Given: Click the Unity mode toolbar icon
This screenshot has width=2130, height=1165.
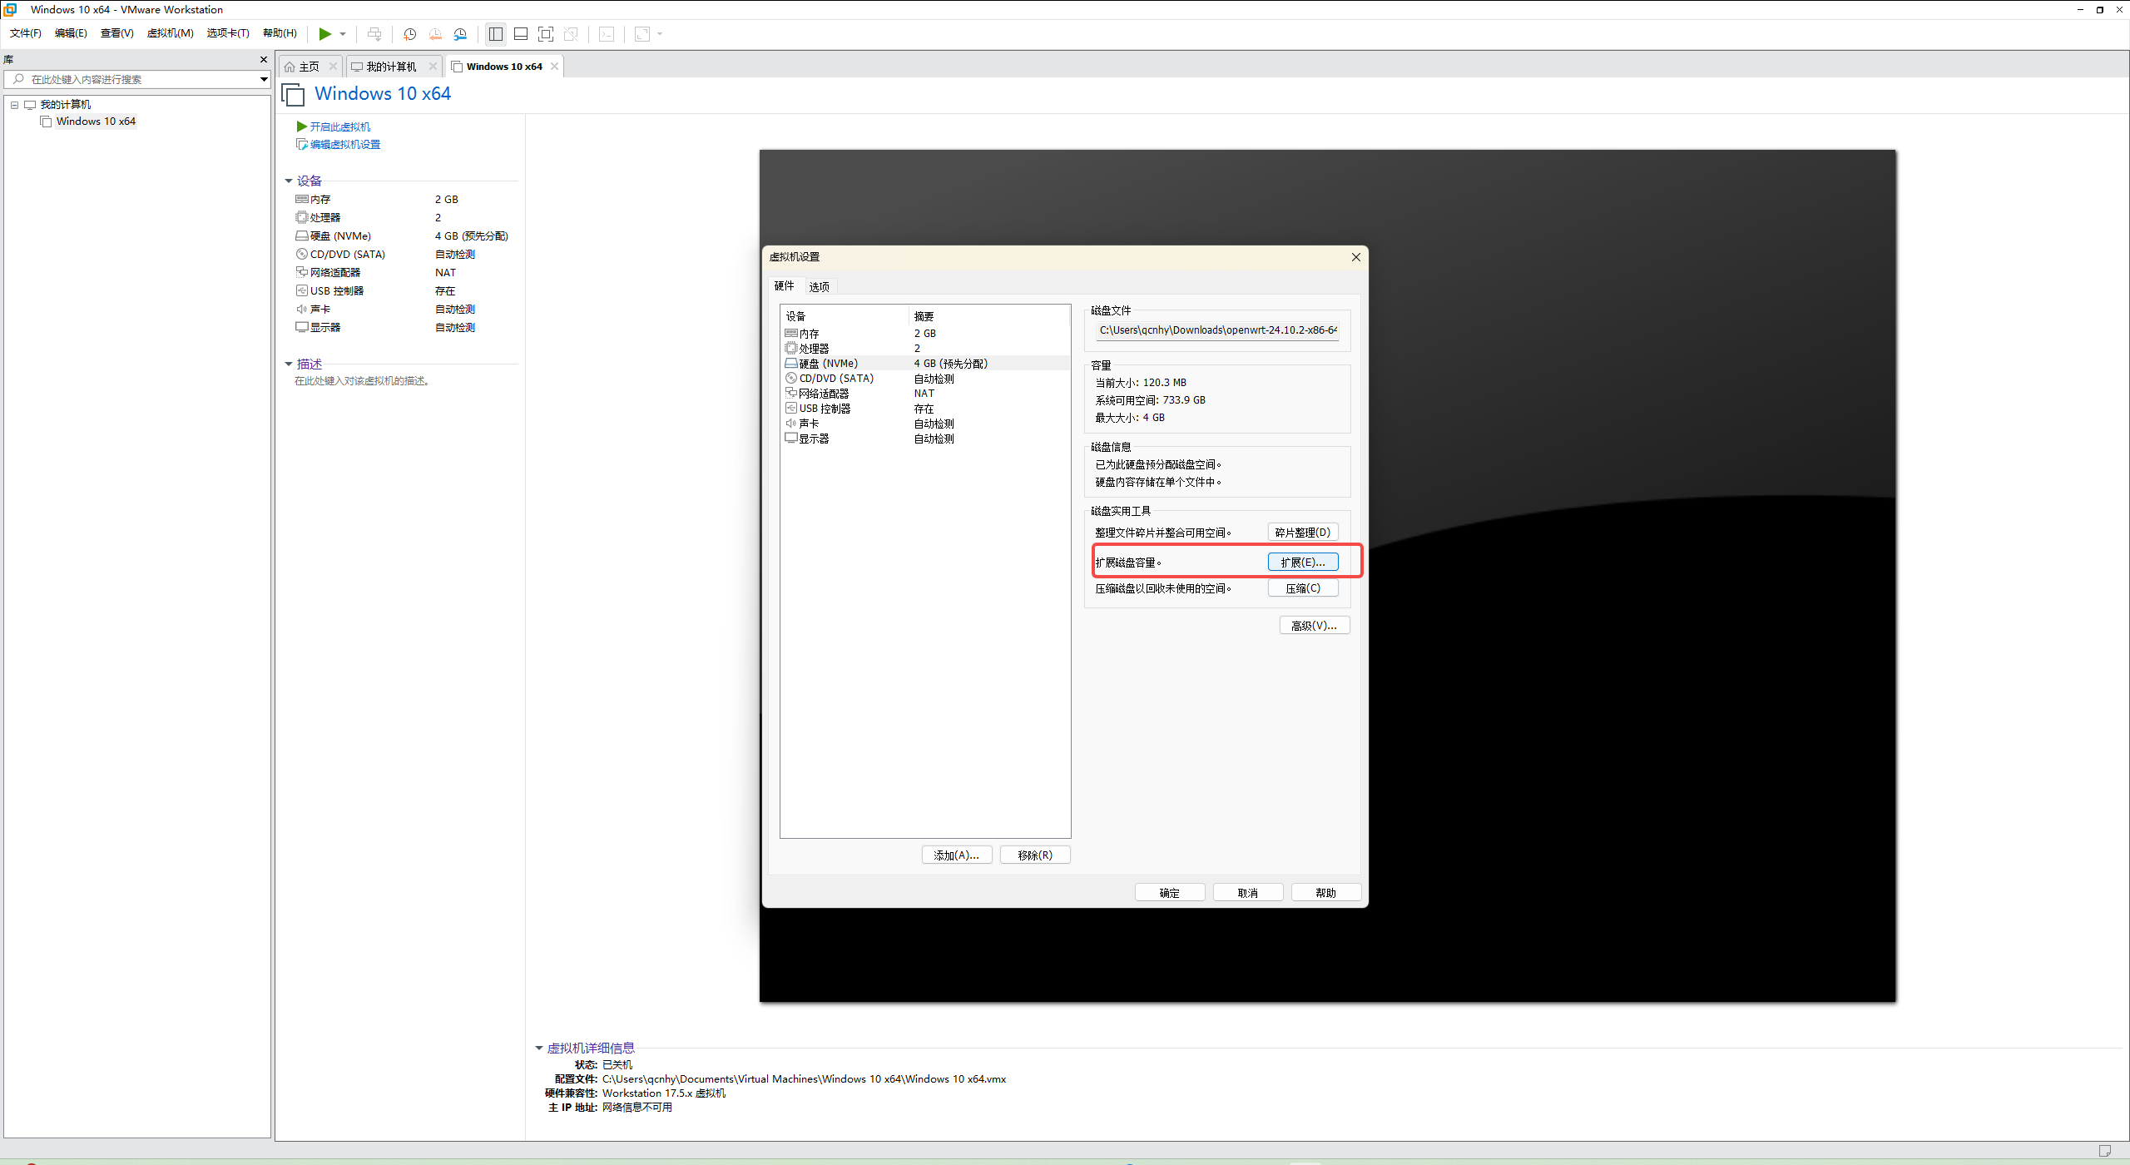Looking at the screenshot, I should 571,34.
